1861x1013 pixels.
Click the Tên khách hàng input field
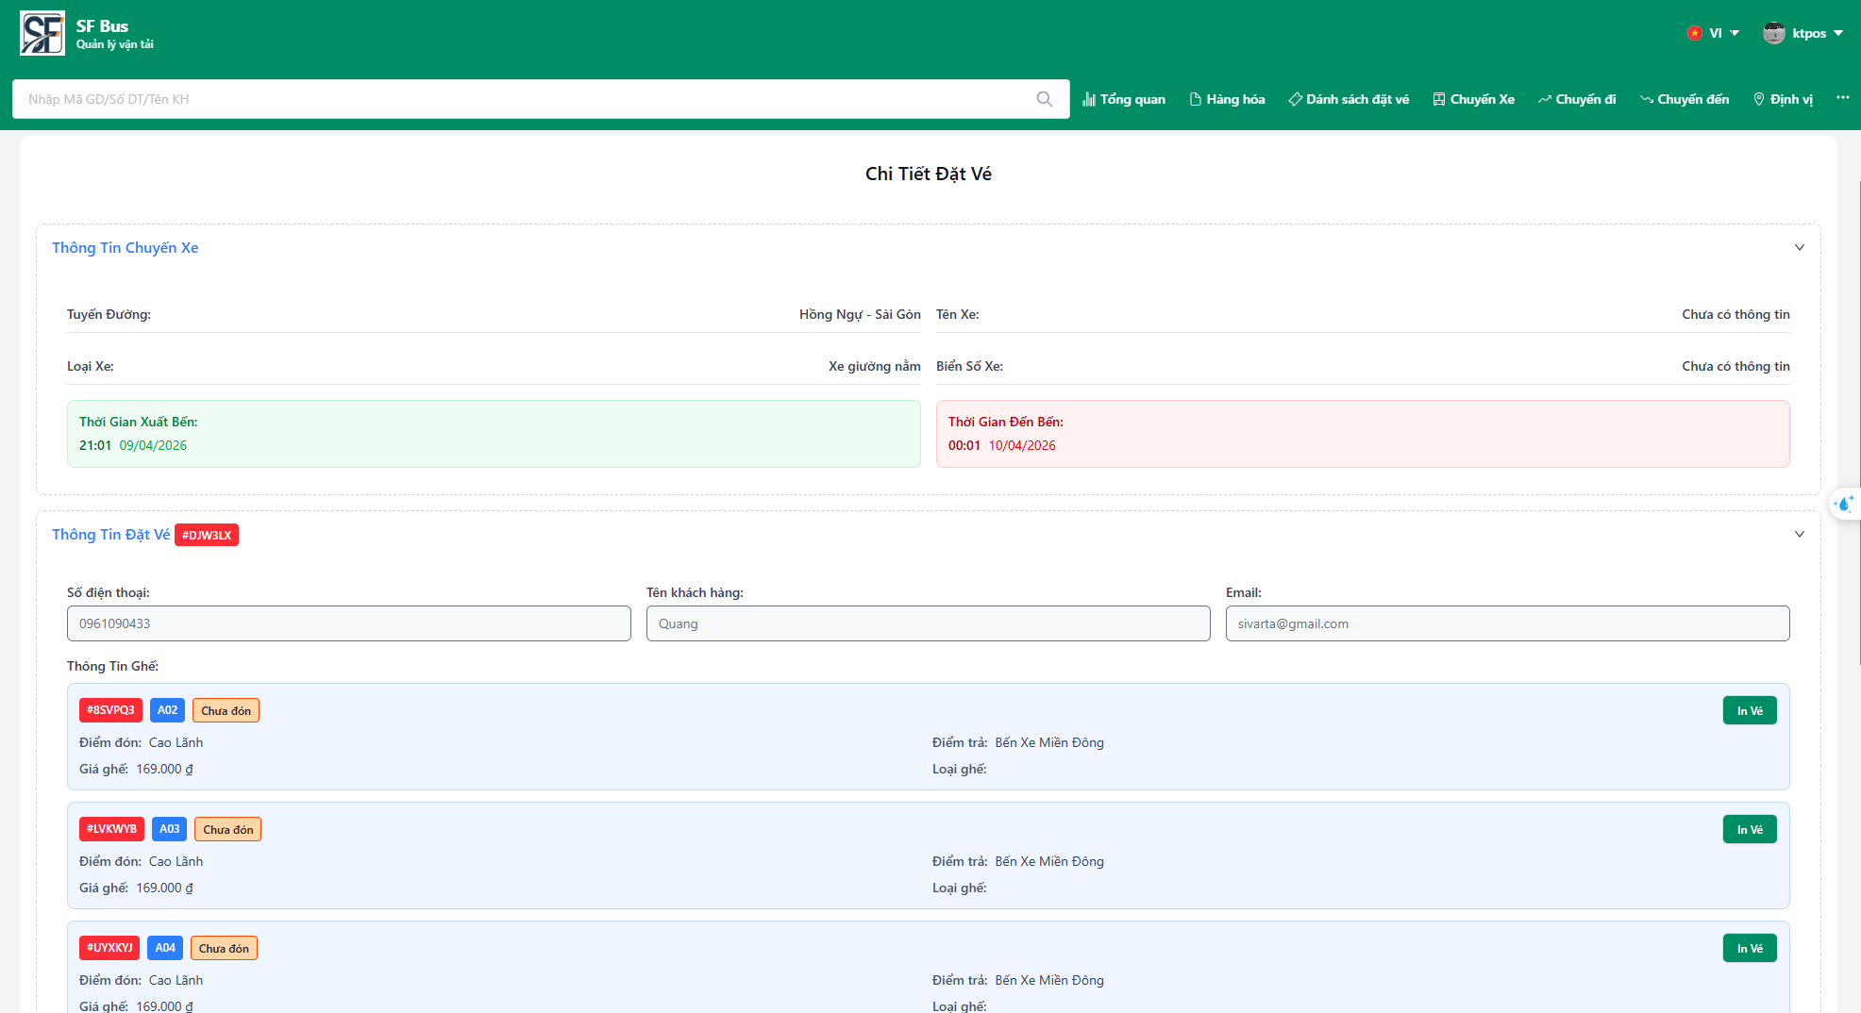927,623
